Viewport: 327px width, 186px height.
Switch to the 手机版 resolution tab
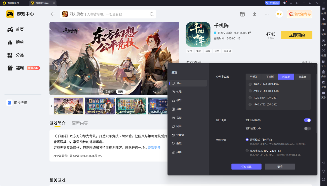pyautogui.click(x=270, y=77)
